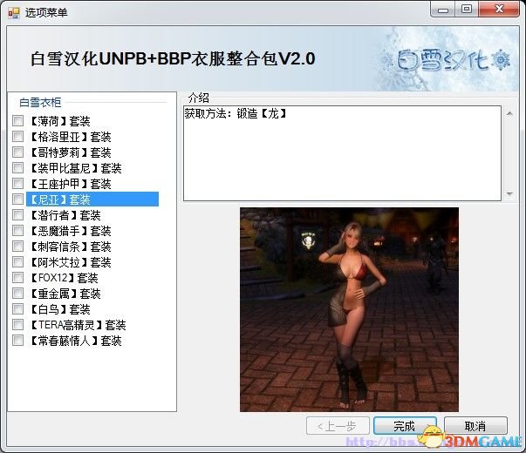Click the intro scrollbar down arrow
Image resolution: width=526 pixels, height=453 pixels.
tap(509, 193)
